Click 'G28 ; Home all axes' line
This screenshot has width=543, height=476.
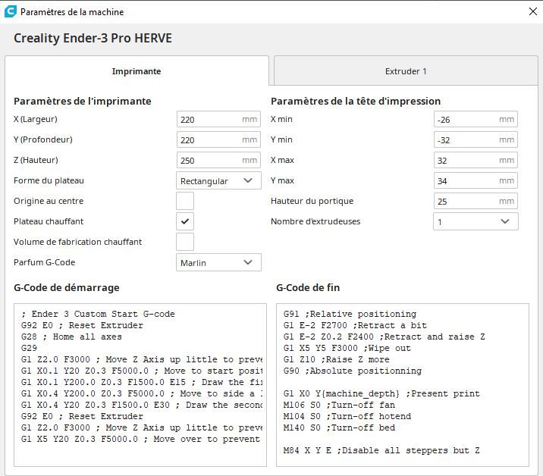coord(71,337)
